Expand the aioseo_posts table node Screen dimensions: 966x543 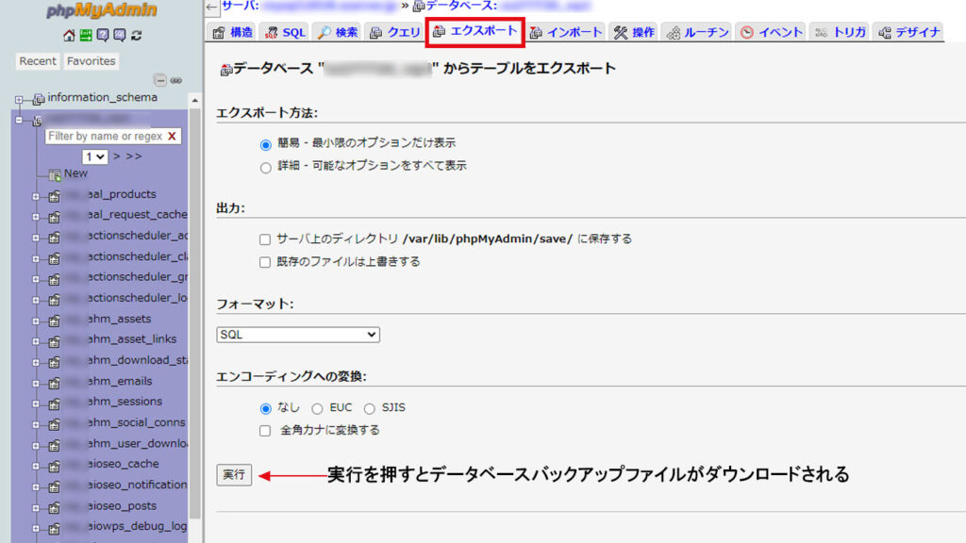tap(36, 508)
